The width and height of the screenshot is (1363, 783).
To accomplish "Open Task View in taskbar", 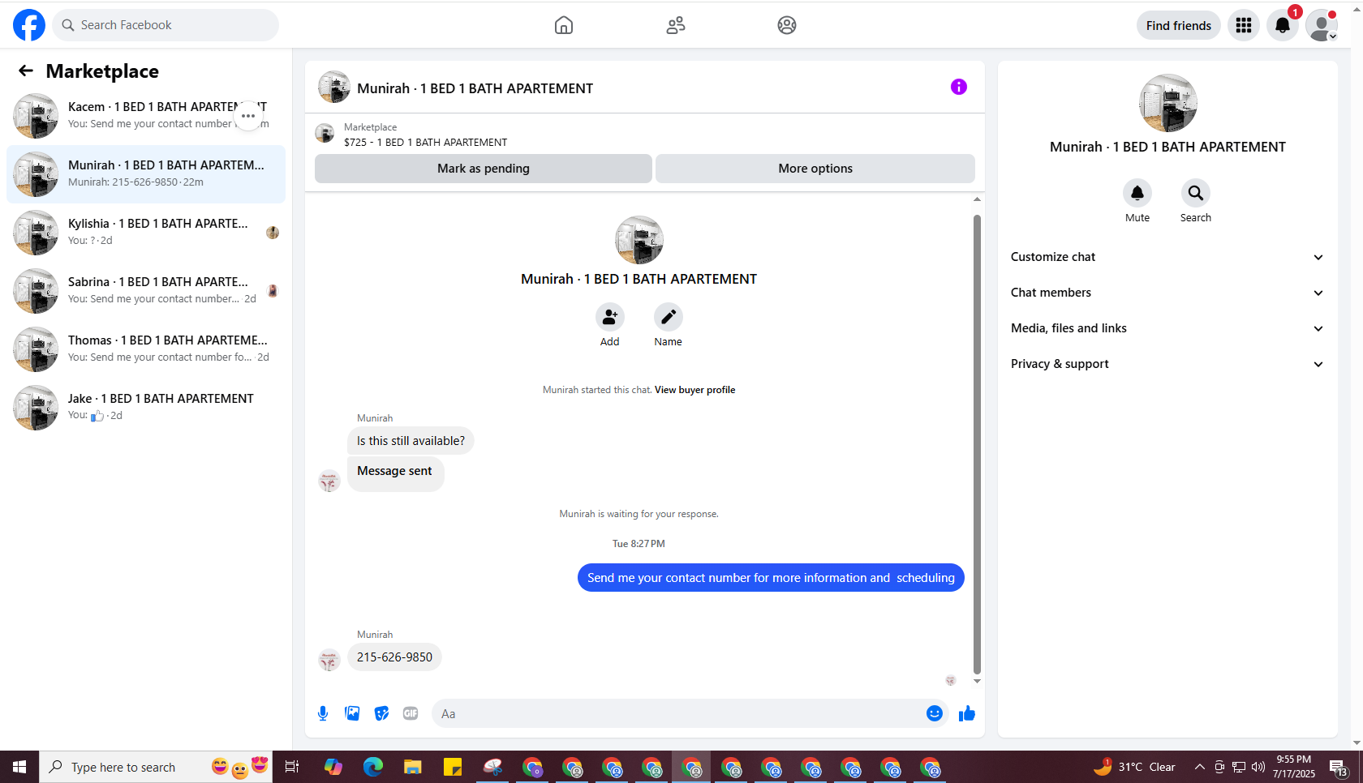I will [x=292, y=767].
